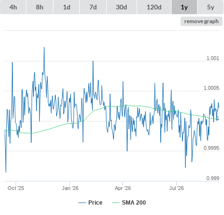Click the remove graph button
Image resolution: width=224 pixels, height=215 pixels.
pyautogui.click(x=201, y=21)
